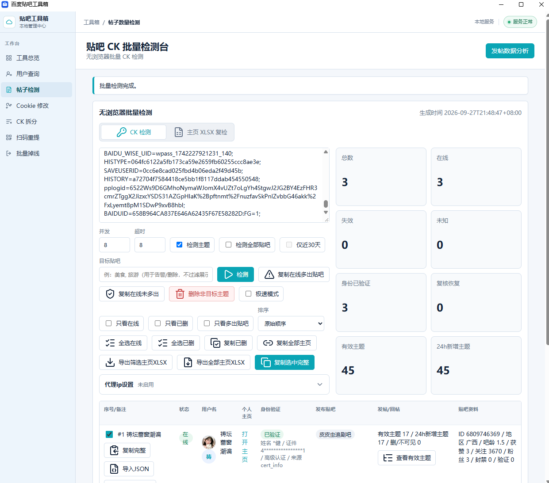Open CK 拆分 in the sidebar
Image resolution: width=549 pixels, height=483 pixels.
point(36,122)
